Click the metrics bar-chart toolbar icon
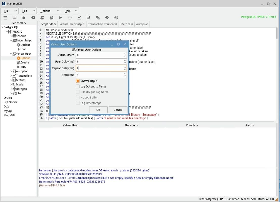 (88, 17)
